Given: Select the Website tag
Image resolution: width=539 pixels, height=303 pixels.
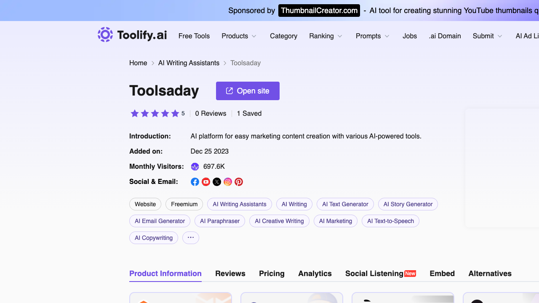Looking at the screenshot, I should [145, 204].
